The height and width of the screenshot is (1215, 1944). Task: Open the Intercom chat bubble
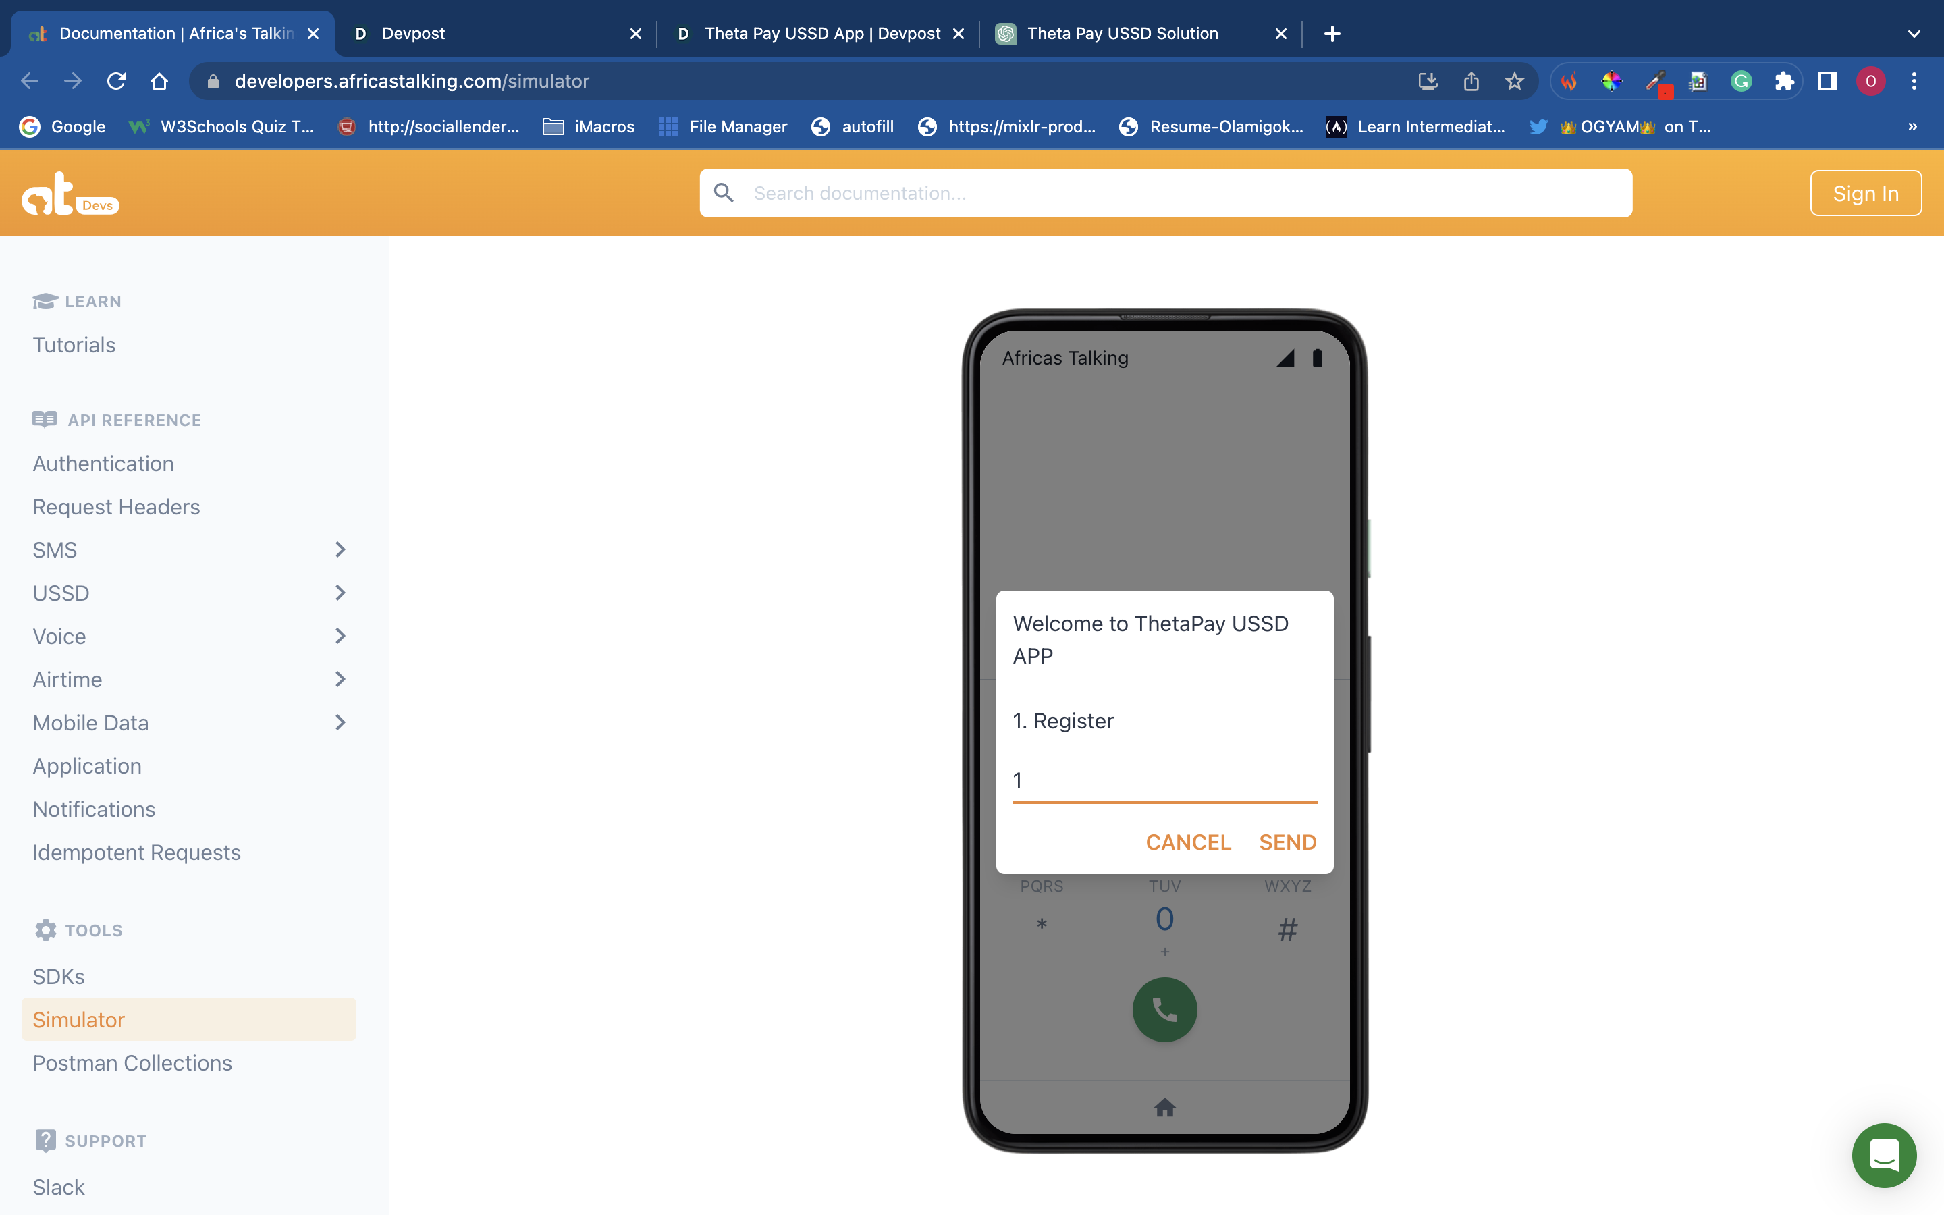tap(1883, 1155)
